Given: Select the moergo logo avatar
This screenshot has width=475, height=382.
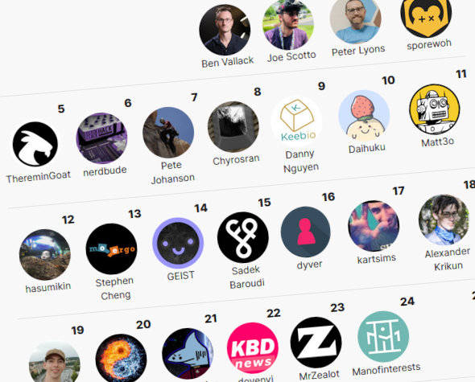Looking at the screenshot, I should coord(111,249).
